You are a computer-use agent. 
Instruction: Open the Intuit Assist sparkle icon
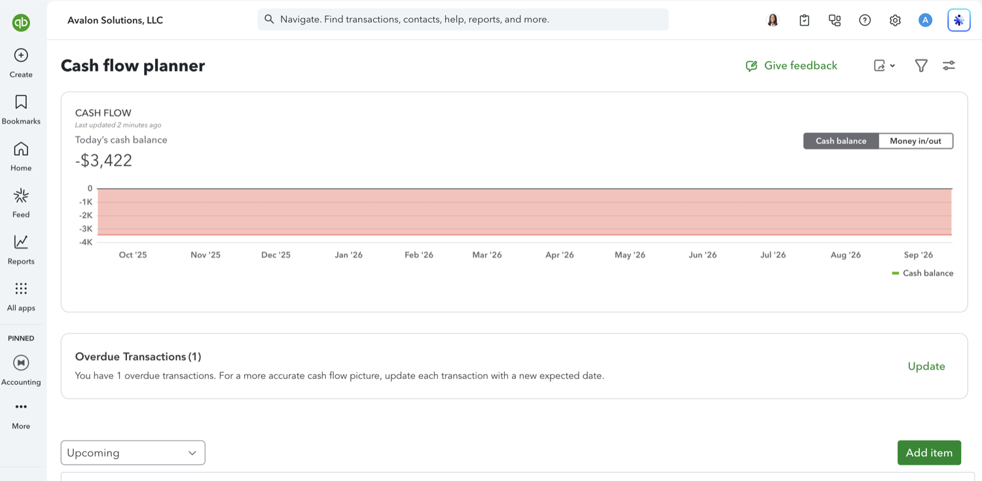(958, 20)
